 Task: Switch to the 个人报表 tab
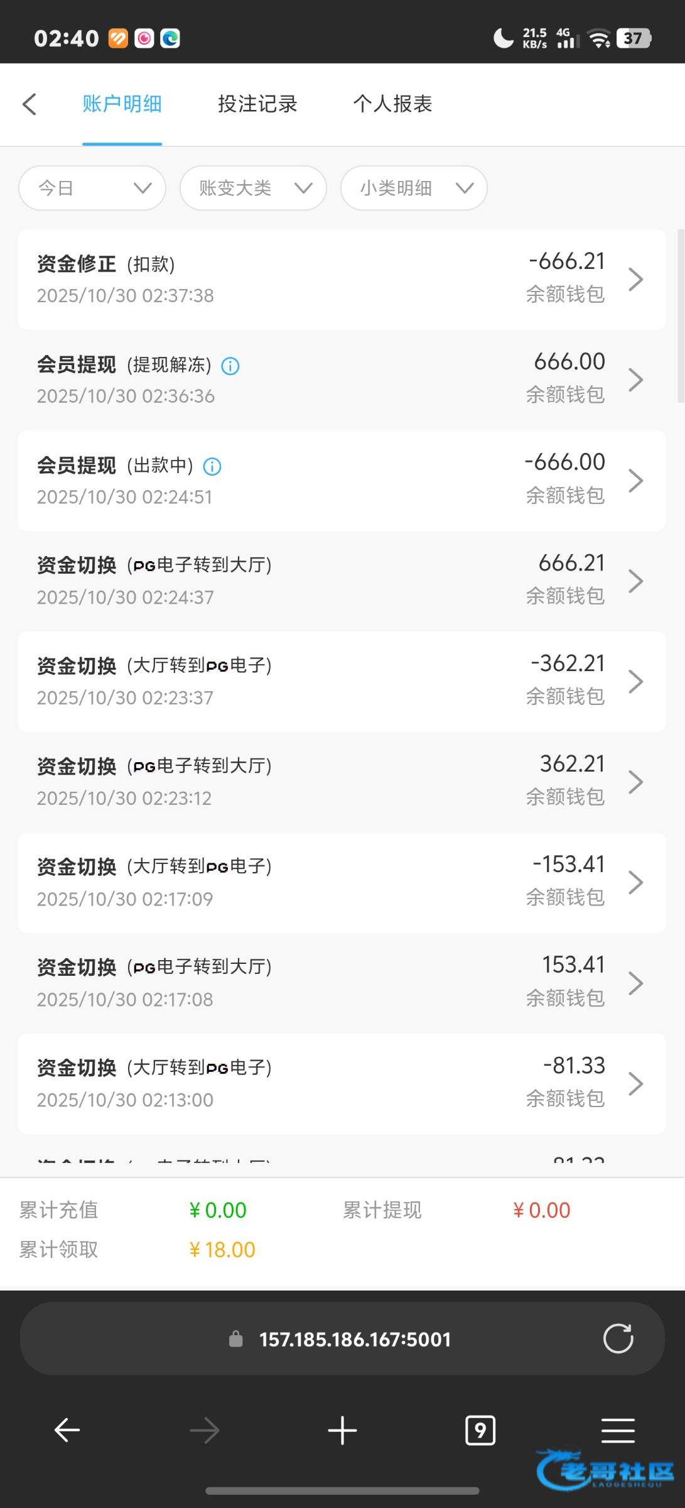tap(392, 104)
